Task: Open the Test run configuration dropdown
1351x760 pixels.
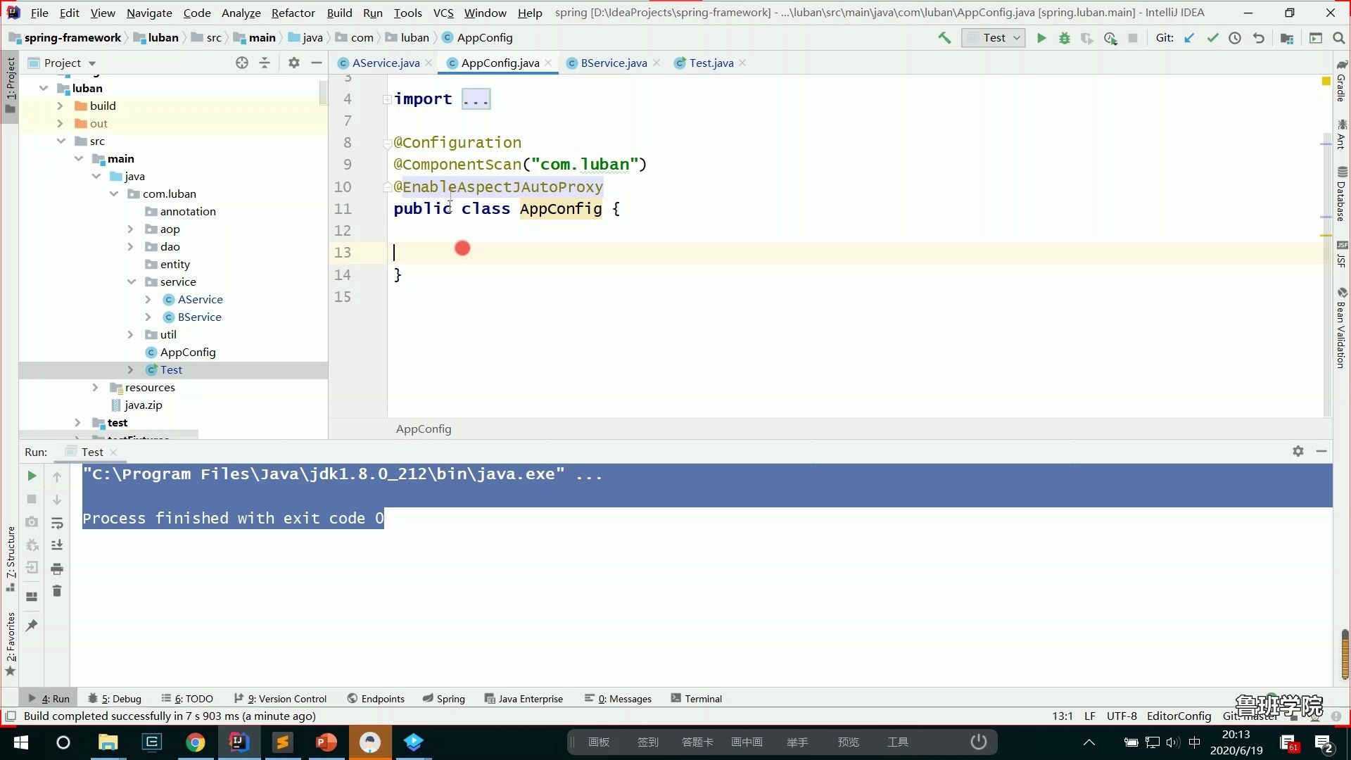Action: (x=994, y=38)
